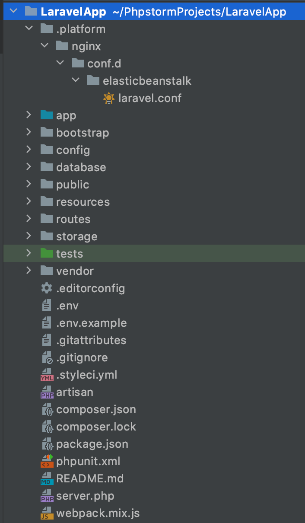Click the ~/PhpstormProjects/LaravelApp path text
The width and height of the screenshot is (305, 523).
click(x=199, y=12)
